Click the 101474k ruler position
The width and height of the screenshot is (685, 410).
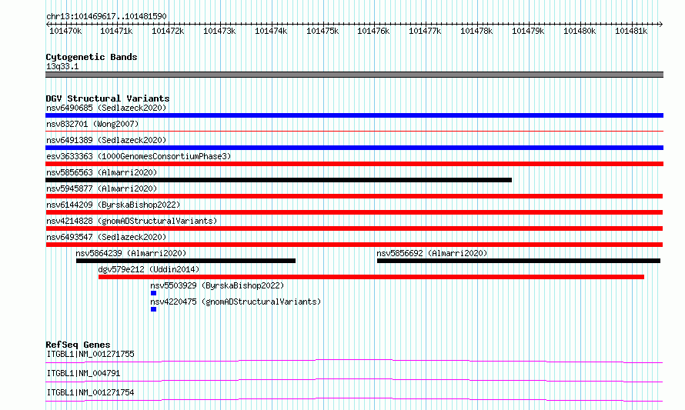pyautogui.click(x=271, y=31)
